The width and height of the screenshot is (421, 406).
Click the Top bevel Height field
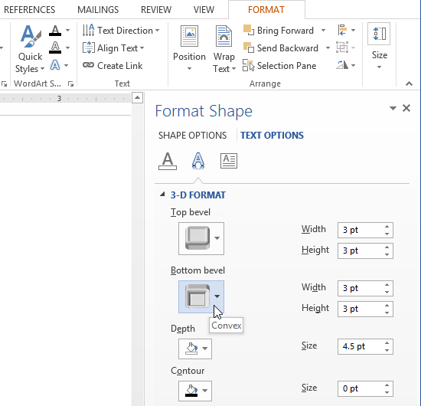point(361,250)
